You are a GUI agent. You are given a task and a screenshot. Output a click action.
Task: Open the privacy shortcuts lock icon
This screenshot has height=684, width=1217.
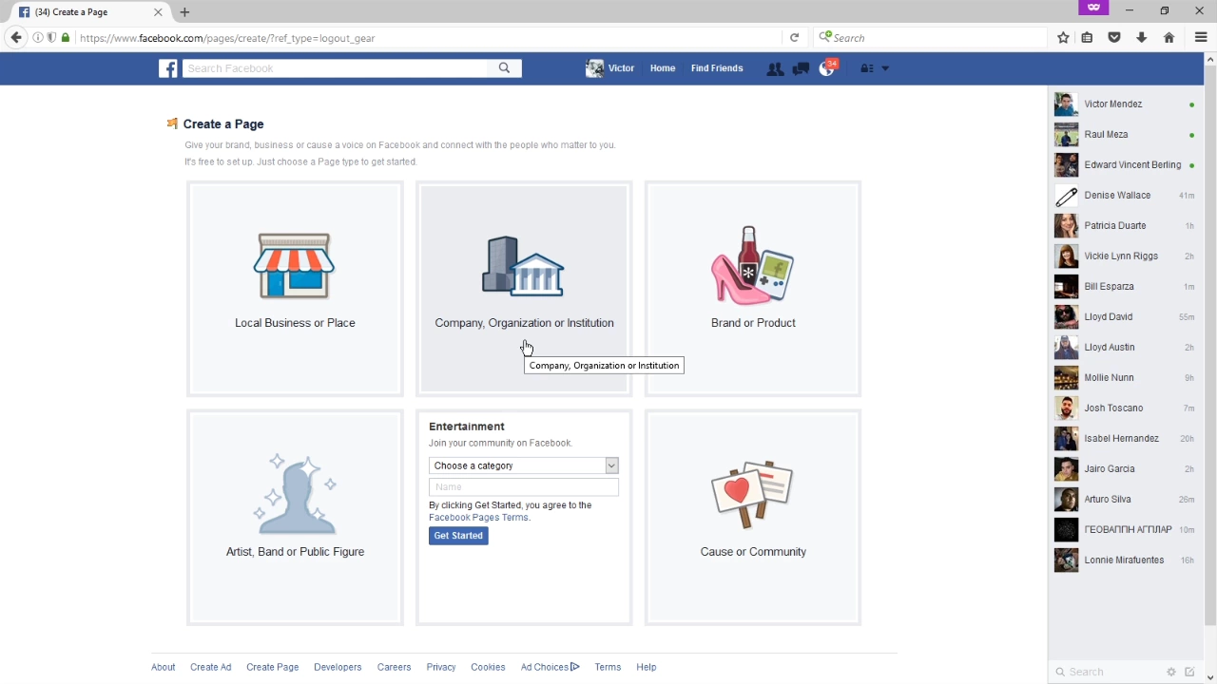point(866,68)
